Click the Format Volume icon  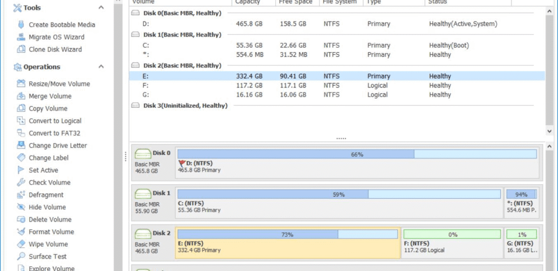(21, 231)
